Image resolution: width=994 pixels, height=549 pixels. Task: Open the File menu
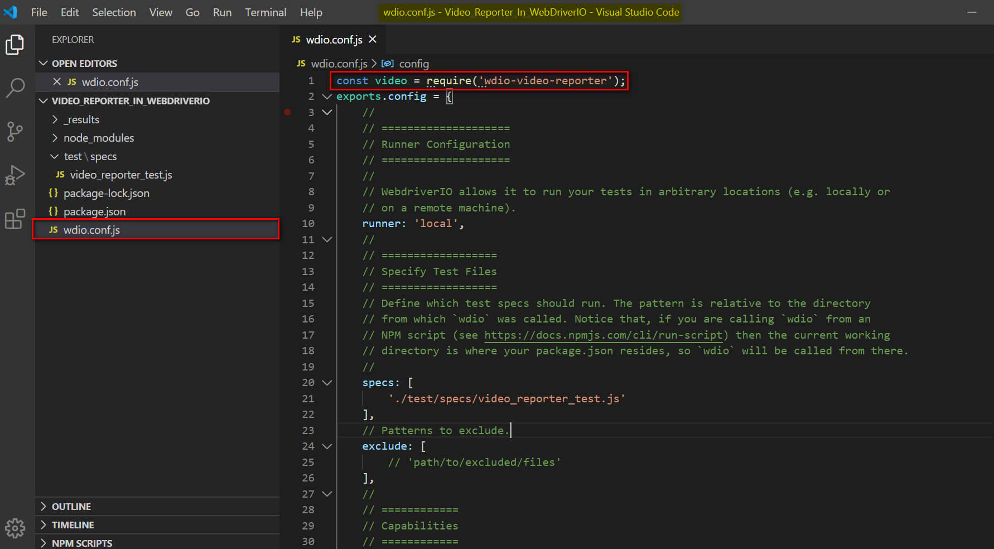pyautogui.click(x=39, y=12)
